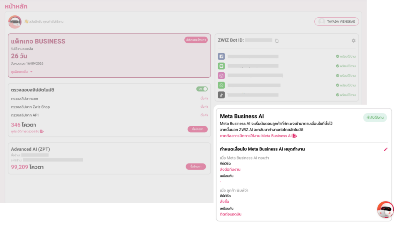Image resolution: width=394 pixels, height=225 pixels.
Task: Select the WhatsApp channel icon
Action: [221, 85]
